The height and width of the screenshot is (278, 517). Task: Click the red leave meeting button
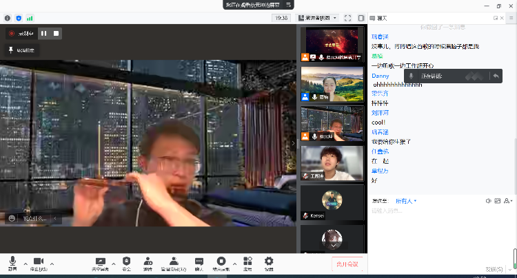tap(347, 263)
